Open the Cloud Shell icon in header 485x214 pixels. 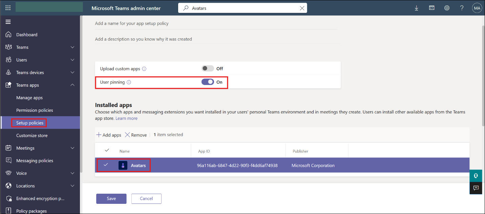pos(432,8)
